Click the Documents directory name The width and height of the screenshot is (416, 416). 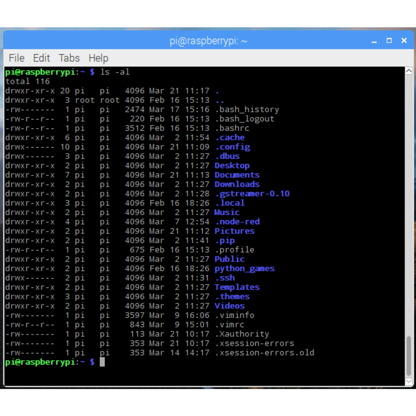[x=237, y=175]
